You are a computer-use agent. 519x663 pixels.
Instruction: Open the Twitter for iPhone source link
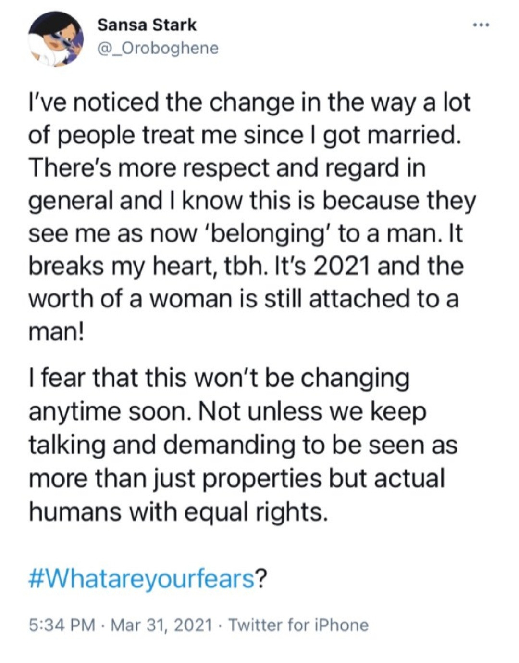pyautogui.click(x=298, y=625)
